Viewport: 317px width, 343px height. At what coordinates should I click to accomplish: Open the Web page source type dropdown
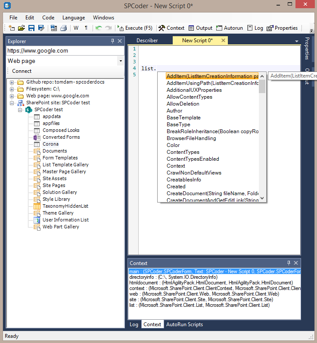pyautogui.click(x=121, y=61)
